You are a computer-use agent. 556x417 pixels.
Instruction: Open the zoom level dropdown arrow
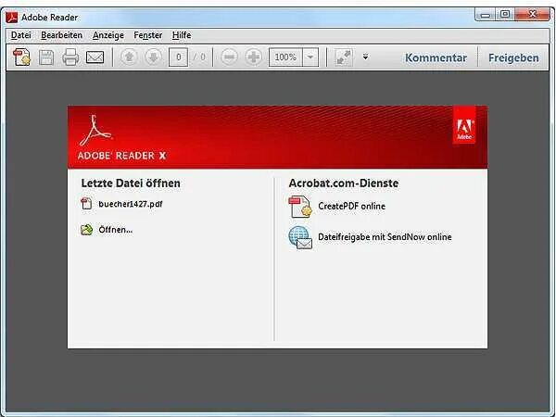310,57
